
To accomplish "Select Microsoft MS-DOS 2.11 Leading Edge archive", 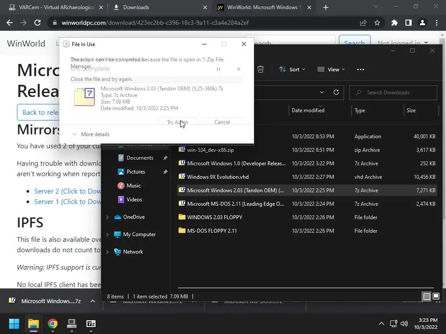I will coord(307,204).
